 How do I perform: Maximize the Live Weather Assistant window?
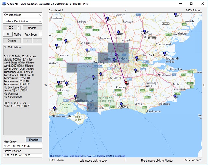tap(191, 4)
